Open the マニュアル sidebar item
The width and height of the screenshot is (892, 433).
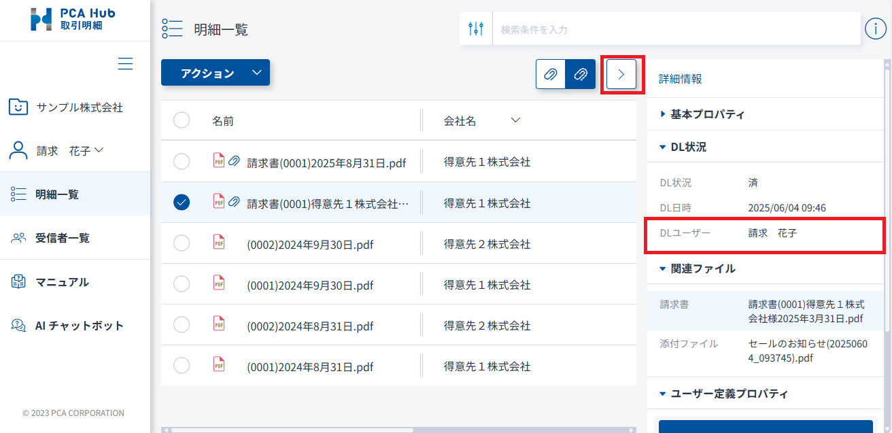pos(62,282)
